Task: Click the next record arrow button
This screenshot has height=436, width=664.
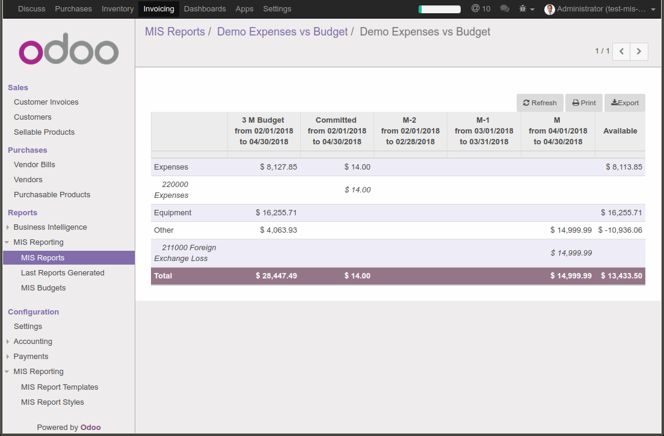Action: pyautogui.click(x=638, y=51)
